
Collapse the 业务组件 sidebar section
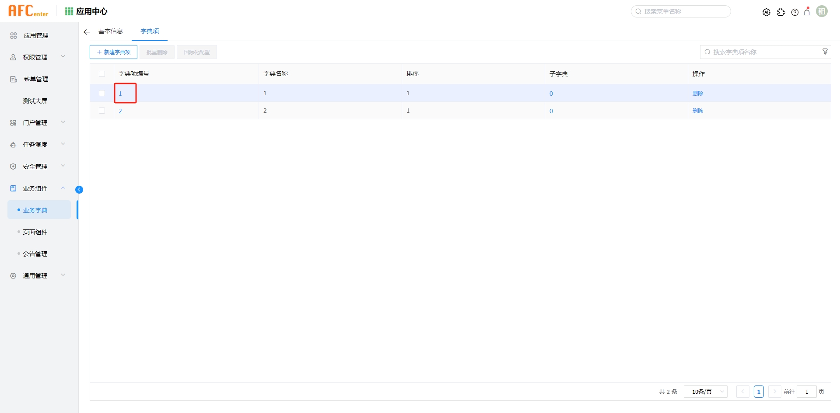tap(63, 188)
